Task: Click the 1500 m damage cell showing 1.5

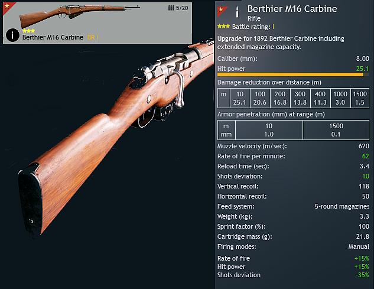Action: 360,98
